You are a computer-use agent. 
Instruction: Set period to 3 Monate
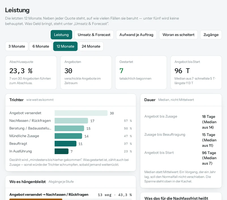(x=17, y=46)
